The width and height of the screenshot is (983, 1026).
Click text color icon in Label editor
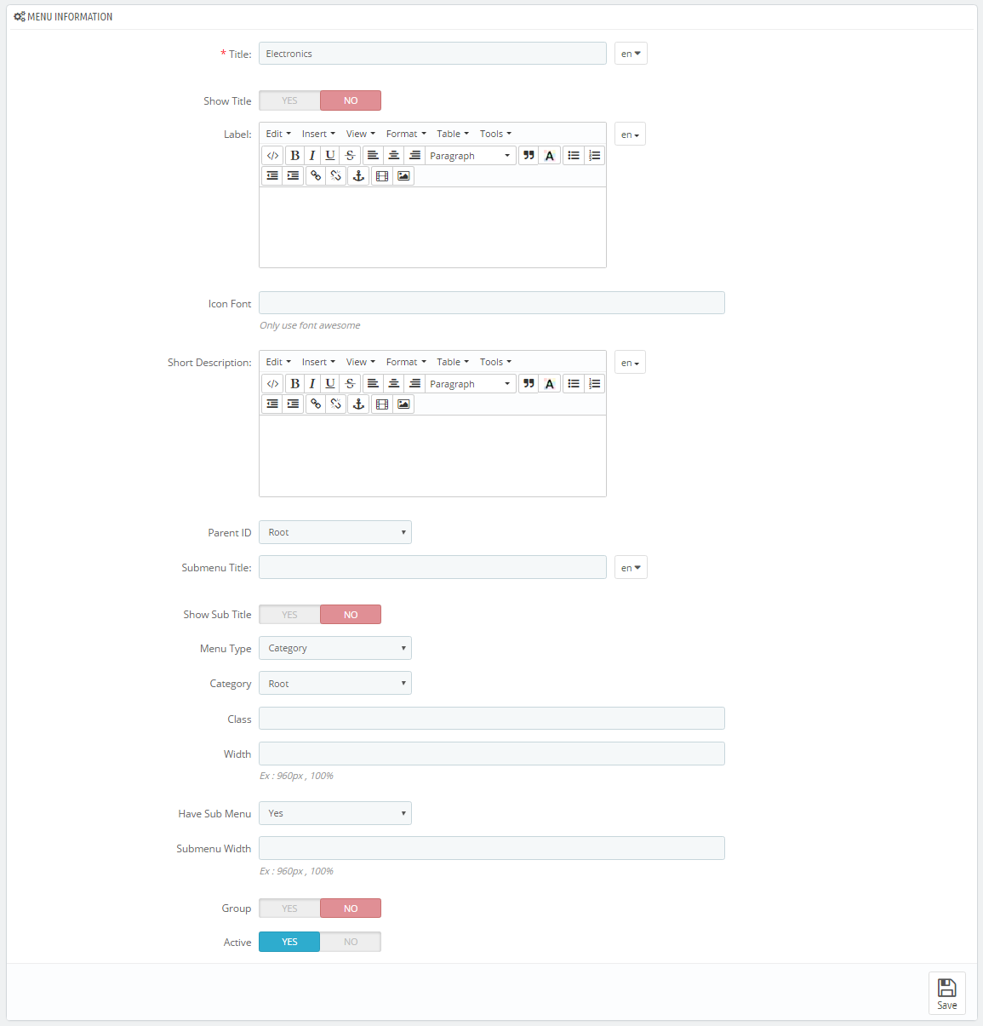tap(550, 155)
